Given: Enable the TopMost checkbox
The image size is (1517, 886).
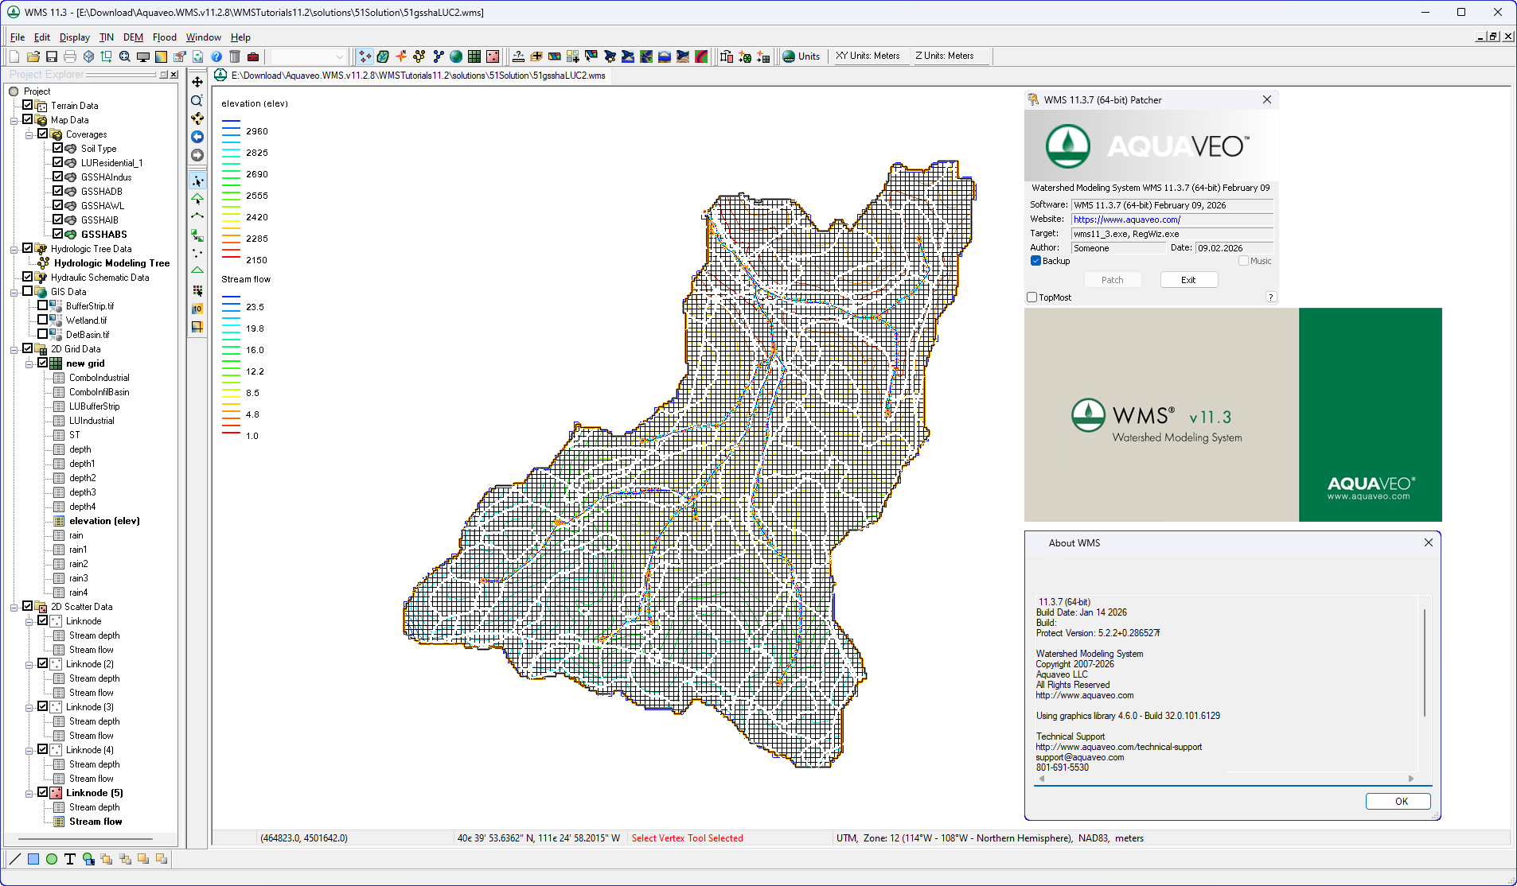Looking at the screenshot, I should pos(1032,297).
